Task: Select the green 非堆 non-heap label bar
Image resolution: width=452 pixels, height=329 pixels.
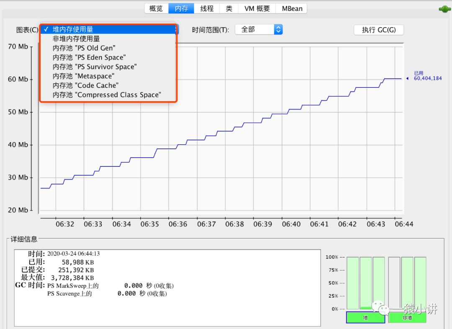Action: click(407, 317)
